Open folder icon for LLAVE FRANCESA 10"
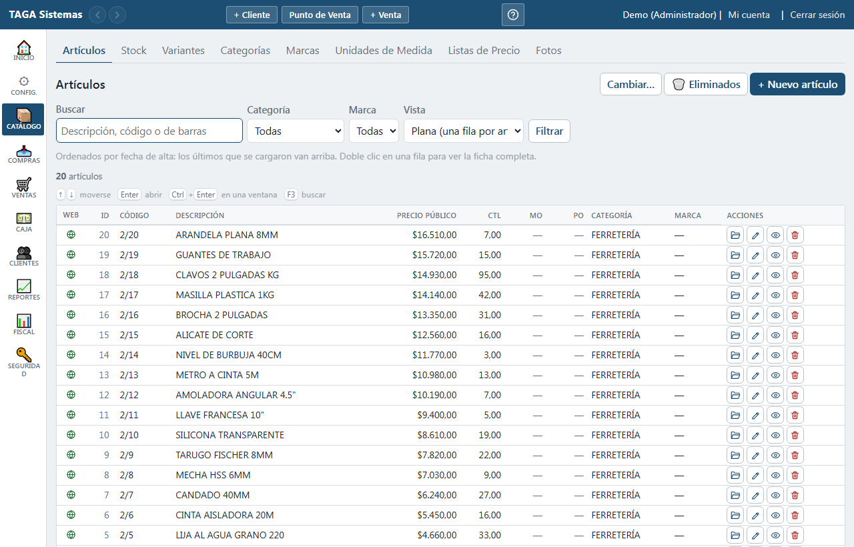854x547 pixels. pyautogui.click(x=735, y=415)
